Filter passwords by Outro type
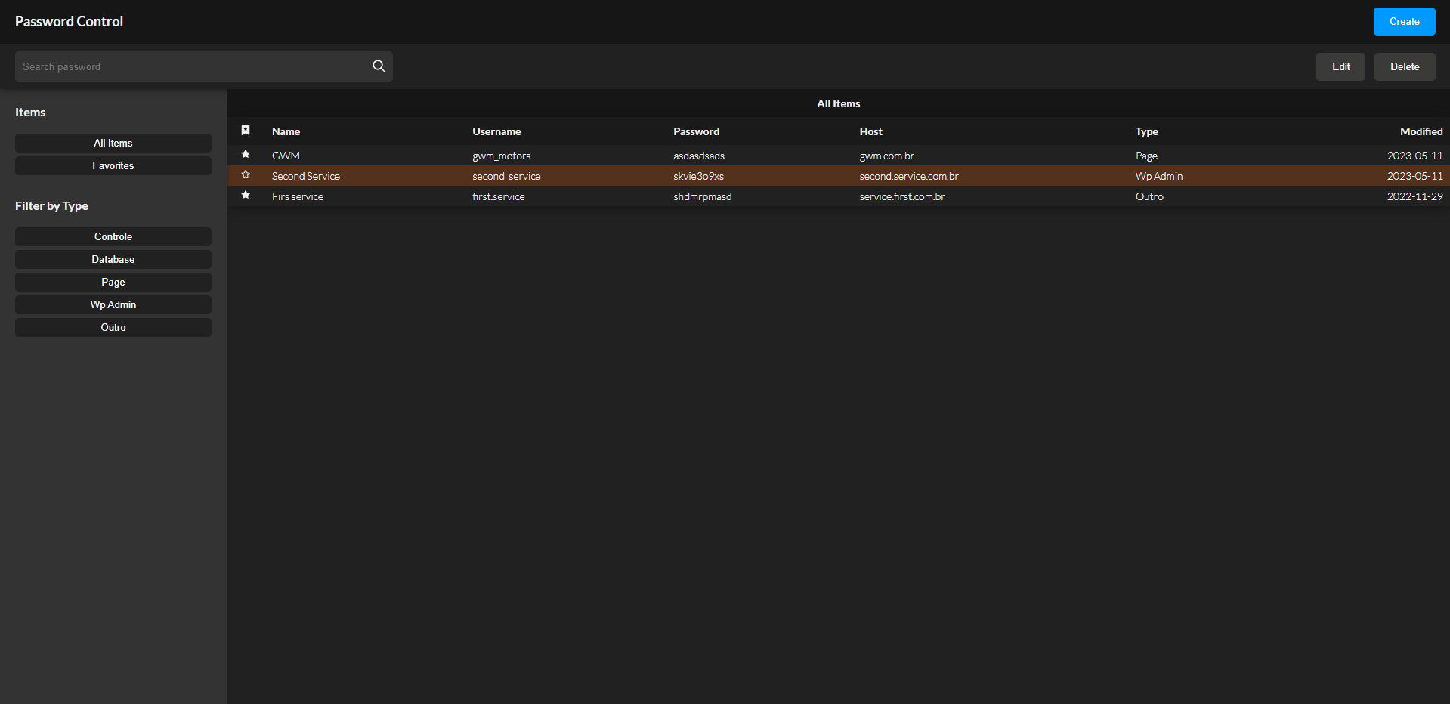The height and width of the screenshot is (704, 1450). coord(113,327)
